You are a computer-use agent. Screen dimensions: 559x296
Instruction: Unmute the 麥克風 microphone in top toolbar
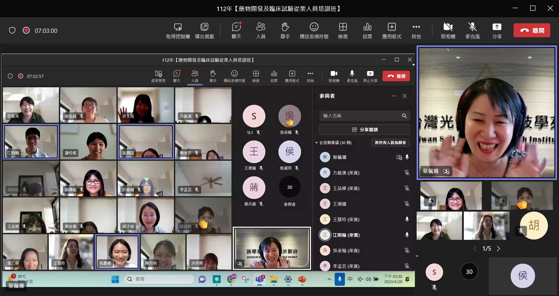[x=472, y=30]
